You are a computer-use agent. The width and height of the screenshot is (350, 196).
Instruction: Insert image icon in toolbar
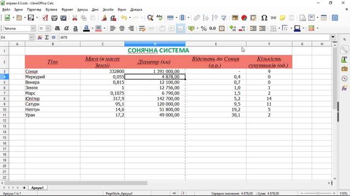coord(235,18)
